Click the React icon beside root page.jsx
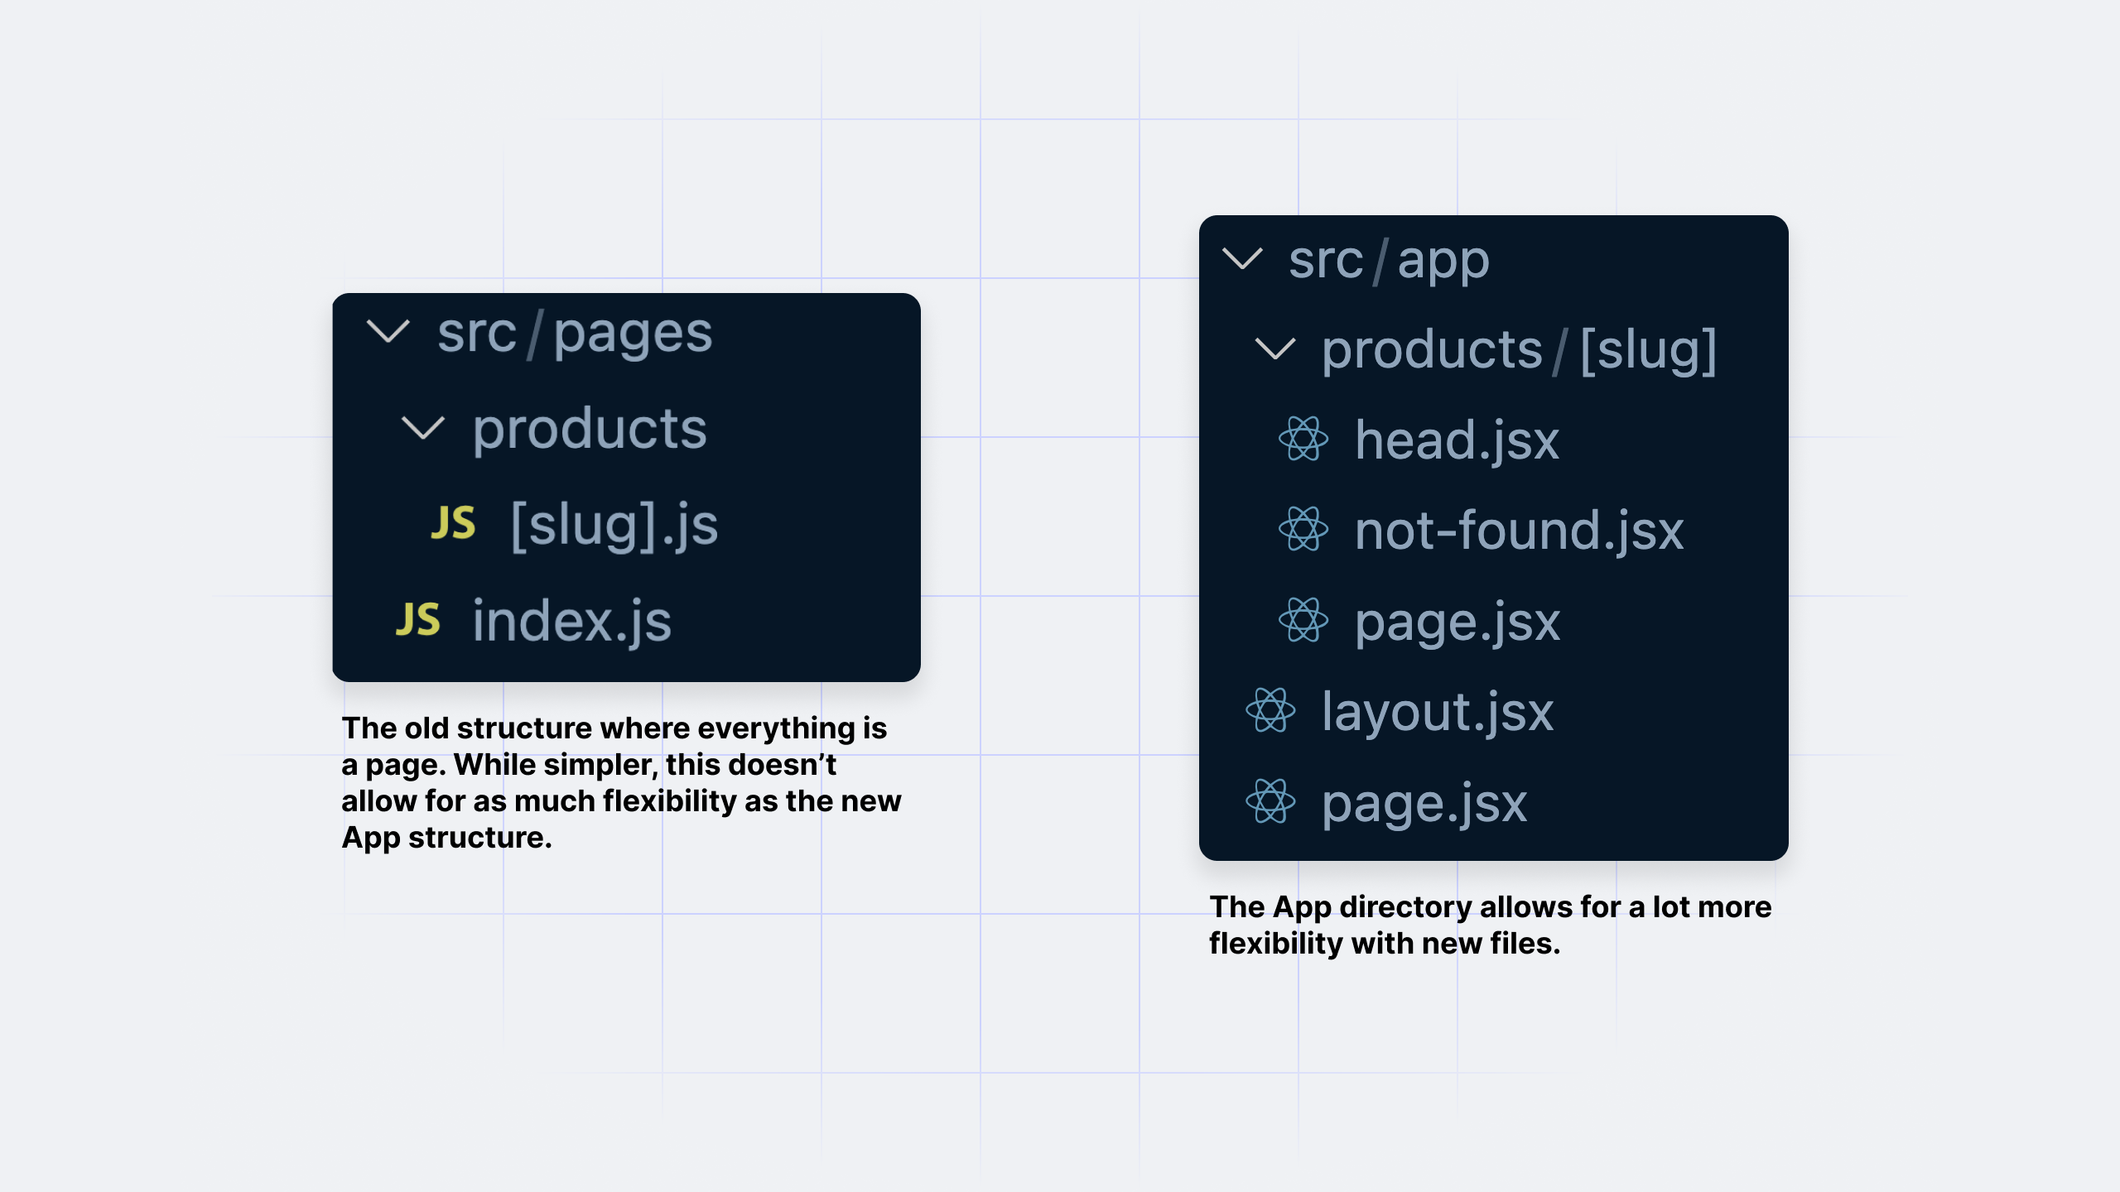 click(1270, 801)
